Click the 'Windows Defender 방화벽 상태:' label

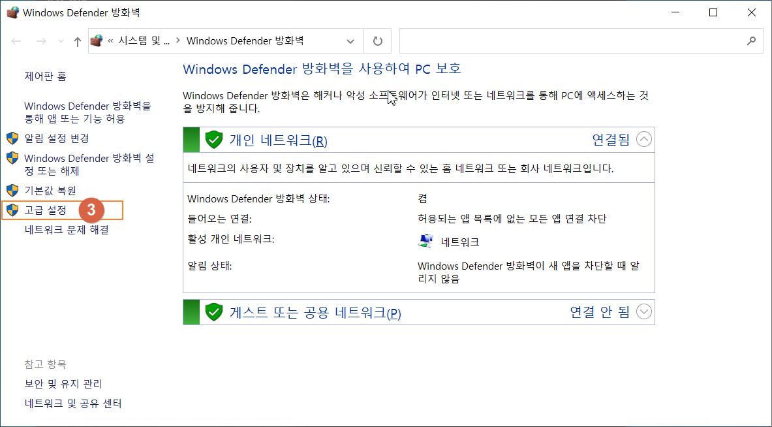[258, 199]
